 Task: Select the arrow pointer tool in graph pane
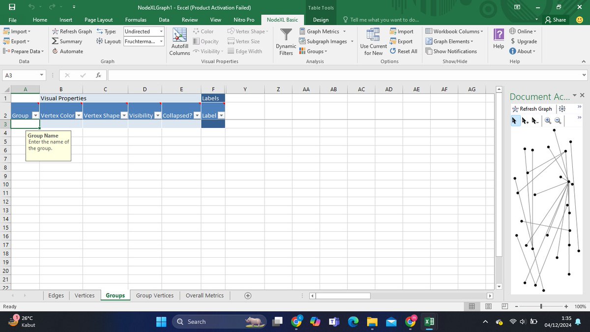515,120
